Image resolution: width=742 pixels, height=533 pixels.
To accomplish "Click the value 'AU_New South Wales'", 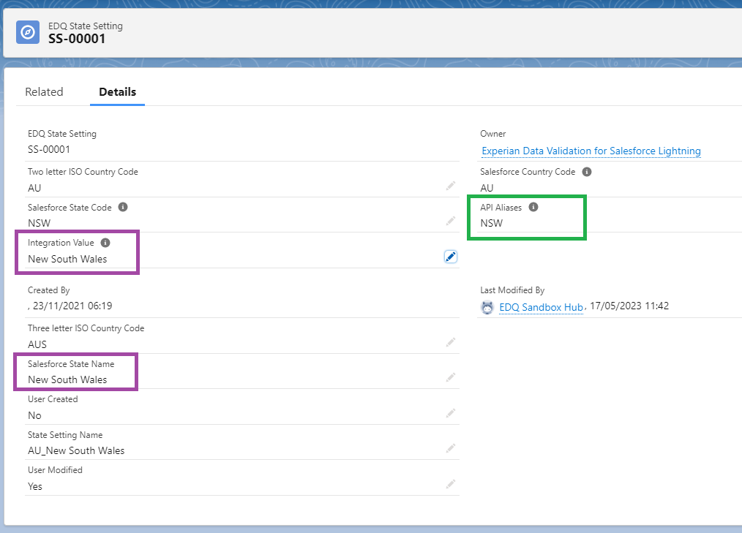I will coord(76,450).
